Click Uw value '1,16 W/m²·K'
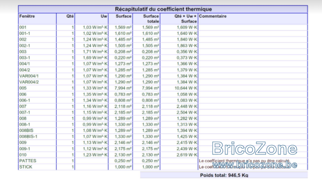 coord(95,107)
